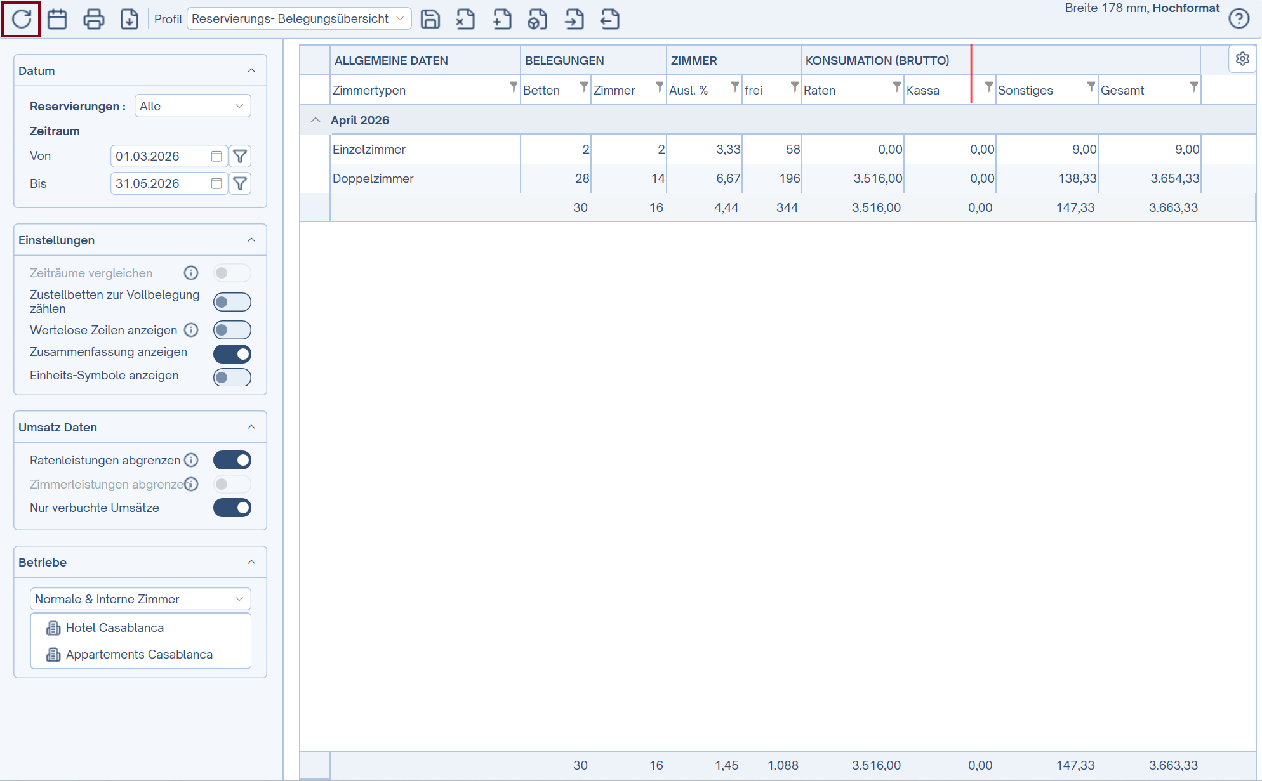Click the Zimmertypen column filter icon
The image size is (1262, 781).
pyautogui.click(x=513, y=87)
